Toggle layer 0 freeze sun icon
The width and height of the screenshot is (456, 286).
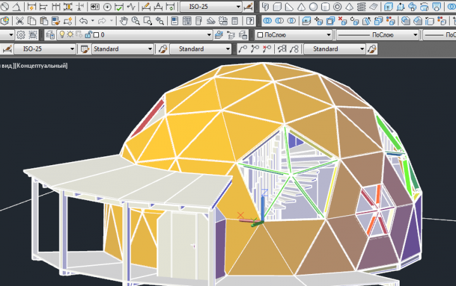[x=70, y=35]
